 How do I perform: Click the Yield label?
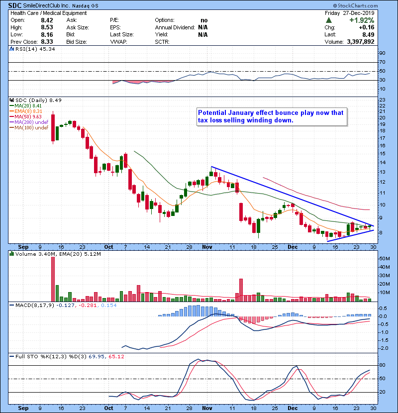[162, 34]
